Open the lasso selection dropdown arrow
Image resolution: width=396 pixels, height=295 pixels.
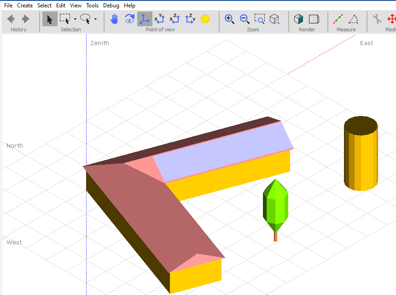[95, 19]
